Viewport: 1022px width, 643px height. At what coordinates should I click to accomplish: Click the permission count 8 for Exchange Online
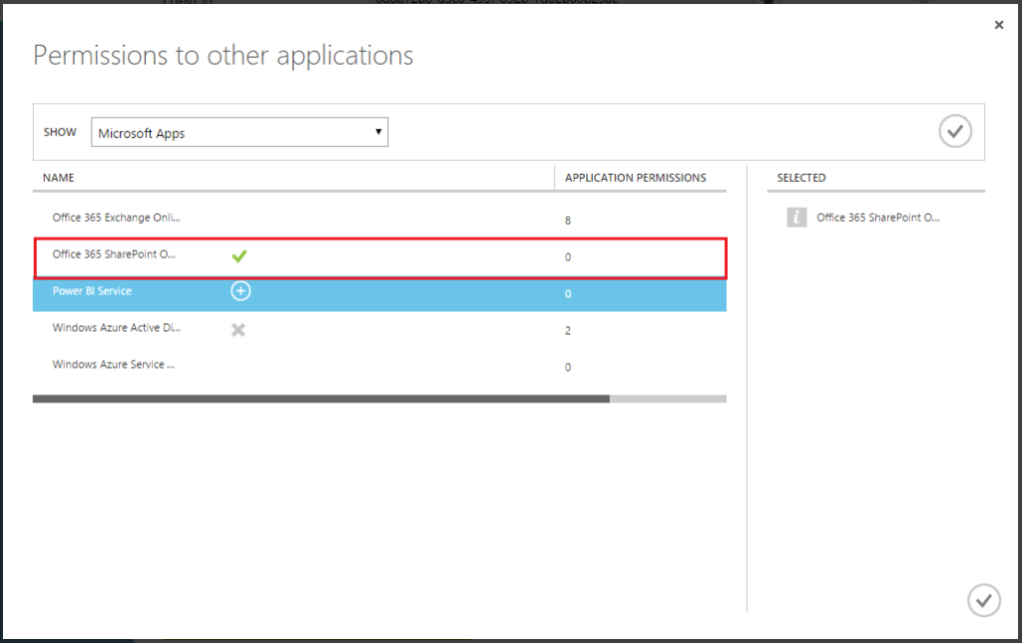(567, 219)
